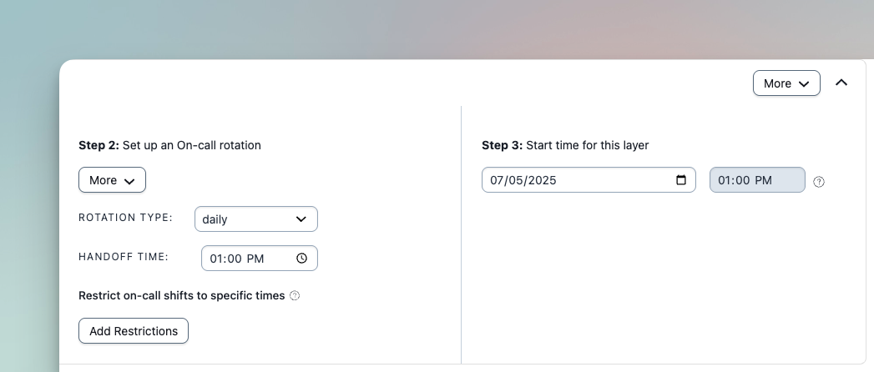Click the clock icon in Handoff Time
The image size is (874, 372).
[x=302, y=259]
